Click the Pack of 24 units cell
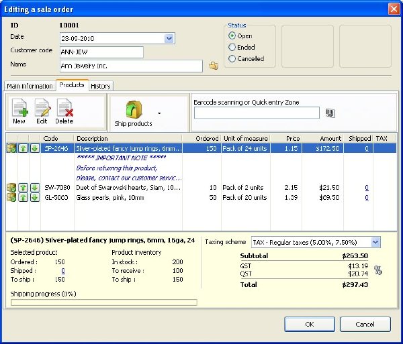This screenshot has width=403, height=344. point(244,148)
